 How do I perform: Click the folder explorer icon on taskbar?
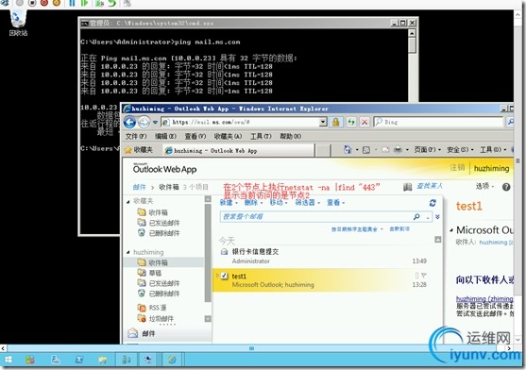point(102,360)
